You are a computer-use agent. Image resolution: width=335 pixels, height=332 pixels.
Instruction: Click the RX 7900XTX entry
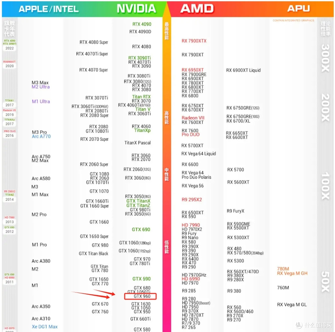pyautogui.click(x=194, y=41)
